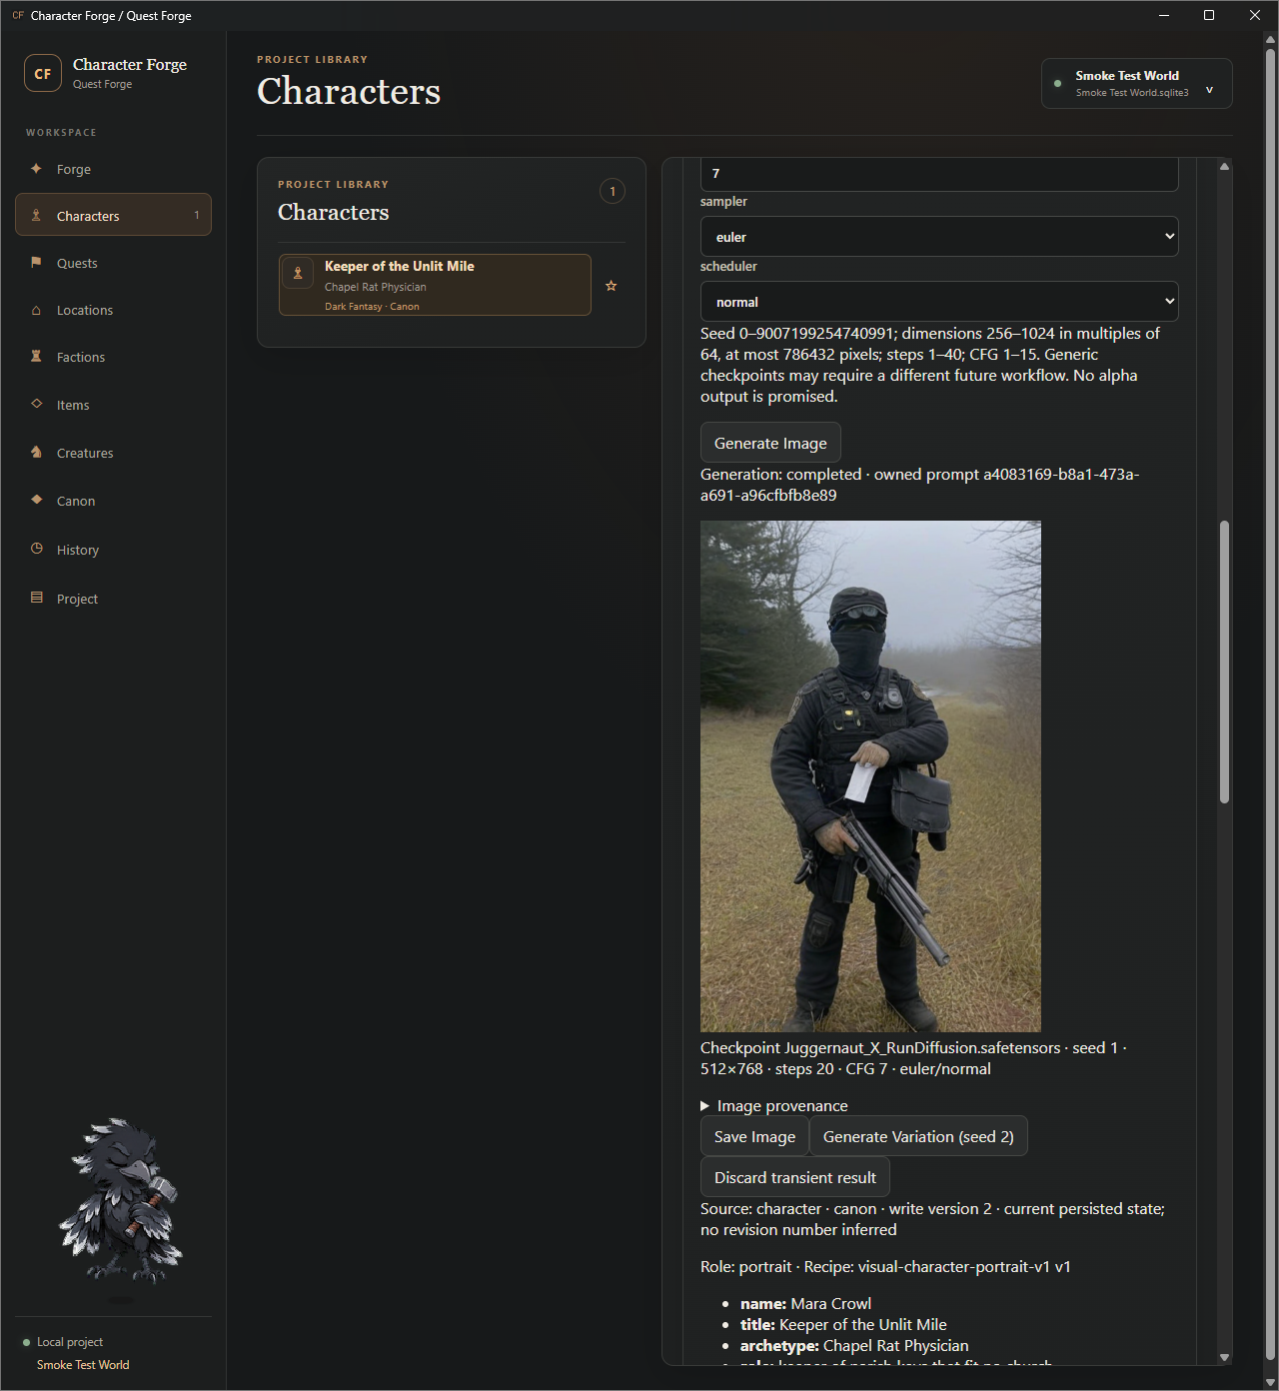Click the Project list icon
Image resolution: width=1279 pixels, height=1391 pixels.
tap(36, 598)
